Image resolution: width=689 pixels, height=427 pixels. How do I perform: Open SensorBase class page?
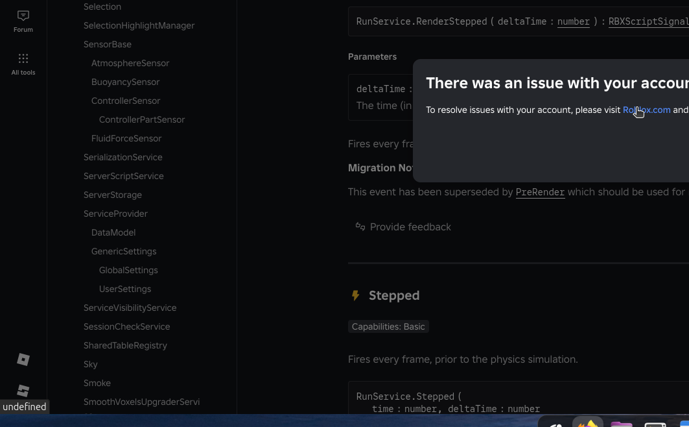pos(107,44)
